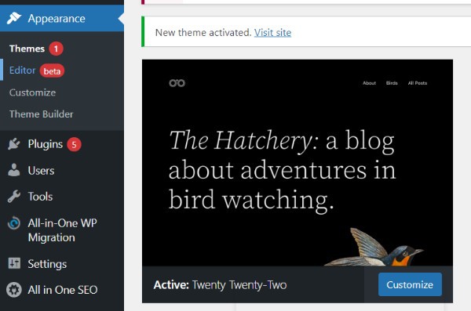Click the Plugins update badge showing 5

(x=74, y=145)
